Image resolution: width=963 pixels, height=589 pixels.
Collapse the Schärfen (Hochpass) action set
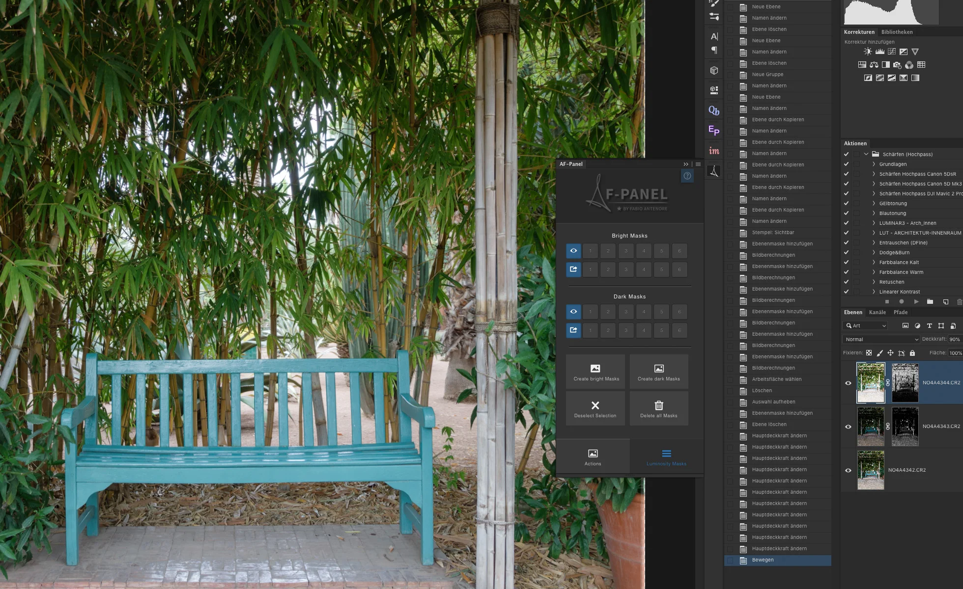pyautogui.click(x=866, y=154)
